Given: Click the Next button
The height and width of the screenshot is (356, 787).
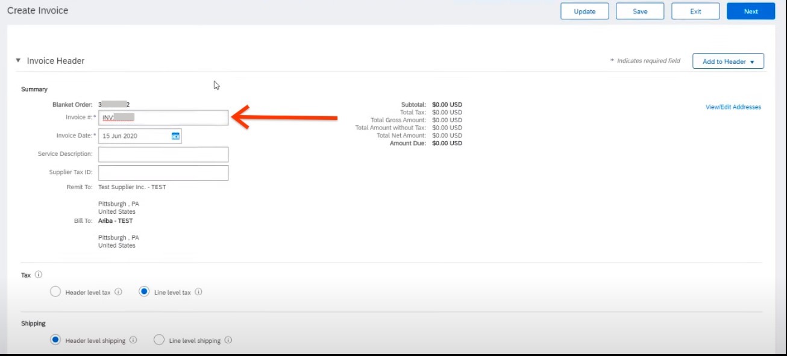Looking at the screenshot, I should [751, 11].
